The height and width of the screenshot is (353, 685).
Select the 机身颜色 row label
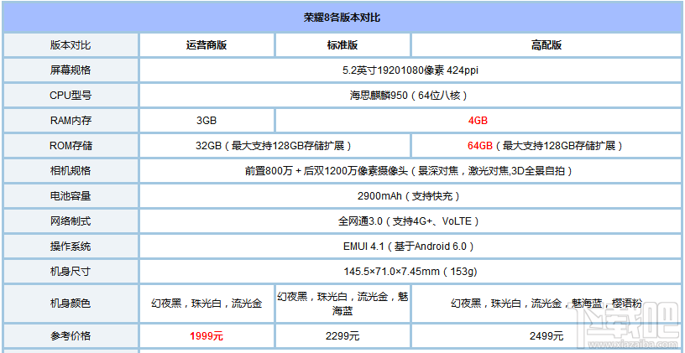pos(71,304)
